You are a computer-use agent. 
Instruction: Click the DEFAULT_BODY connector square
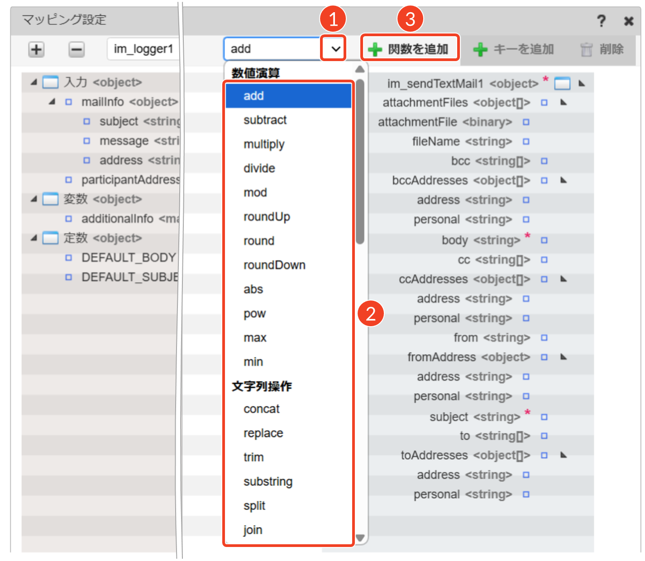pos(68,258)
